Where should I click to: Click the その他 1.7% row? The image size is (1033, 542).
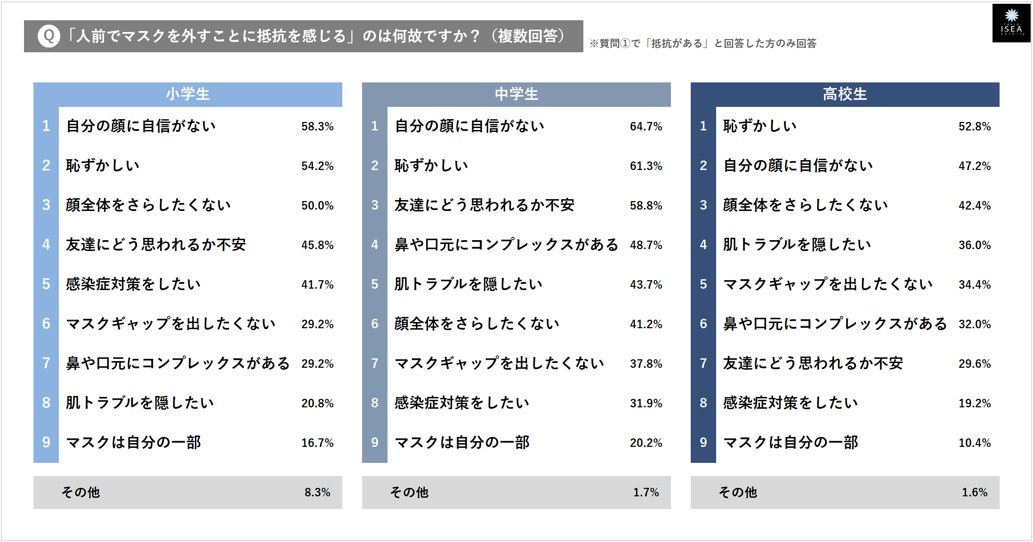pos(516,492)
